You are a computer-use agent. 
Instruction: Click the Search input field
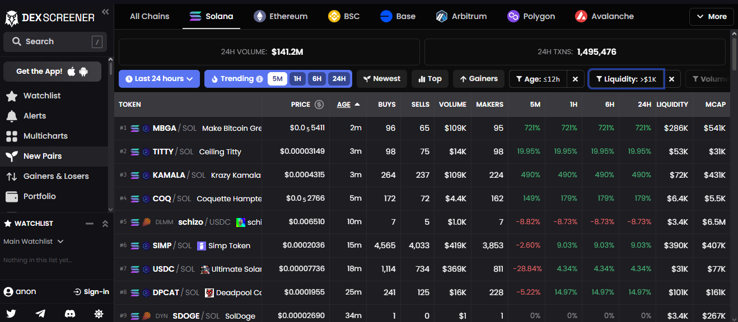(x=55, y=41)
